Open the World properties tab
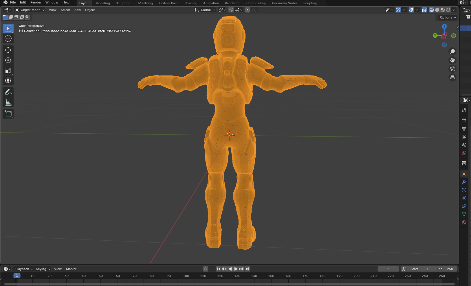The height and width of the screenshot is (286, 471). click(464, 153)
